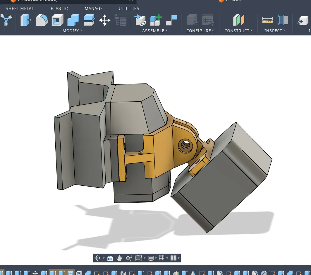Select the pyramid-shaped feature in timeline
Viewport: 311px width, 275px height.
[193, 273]
